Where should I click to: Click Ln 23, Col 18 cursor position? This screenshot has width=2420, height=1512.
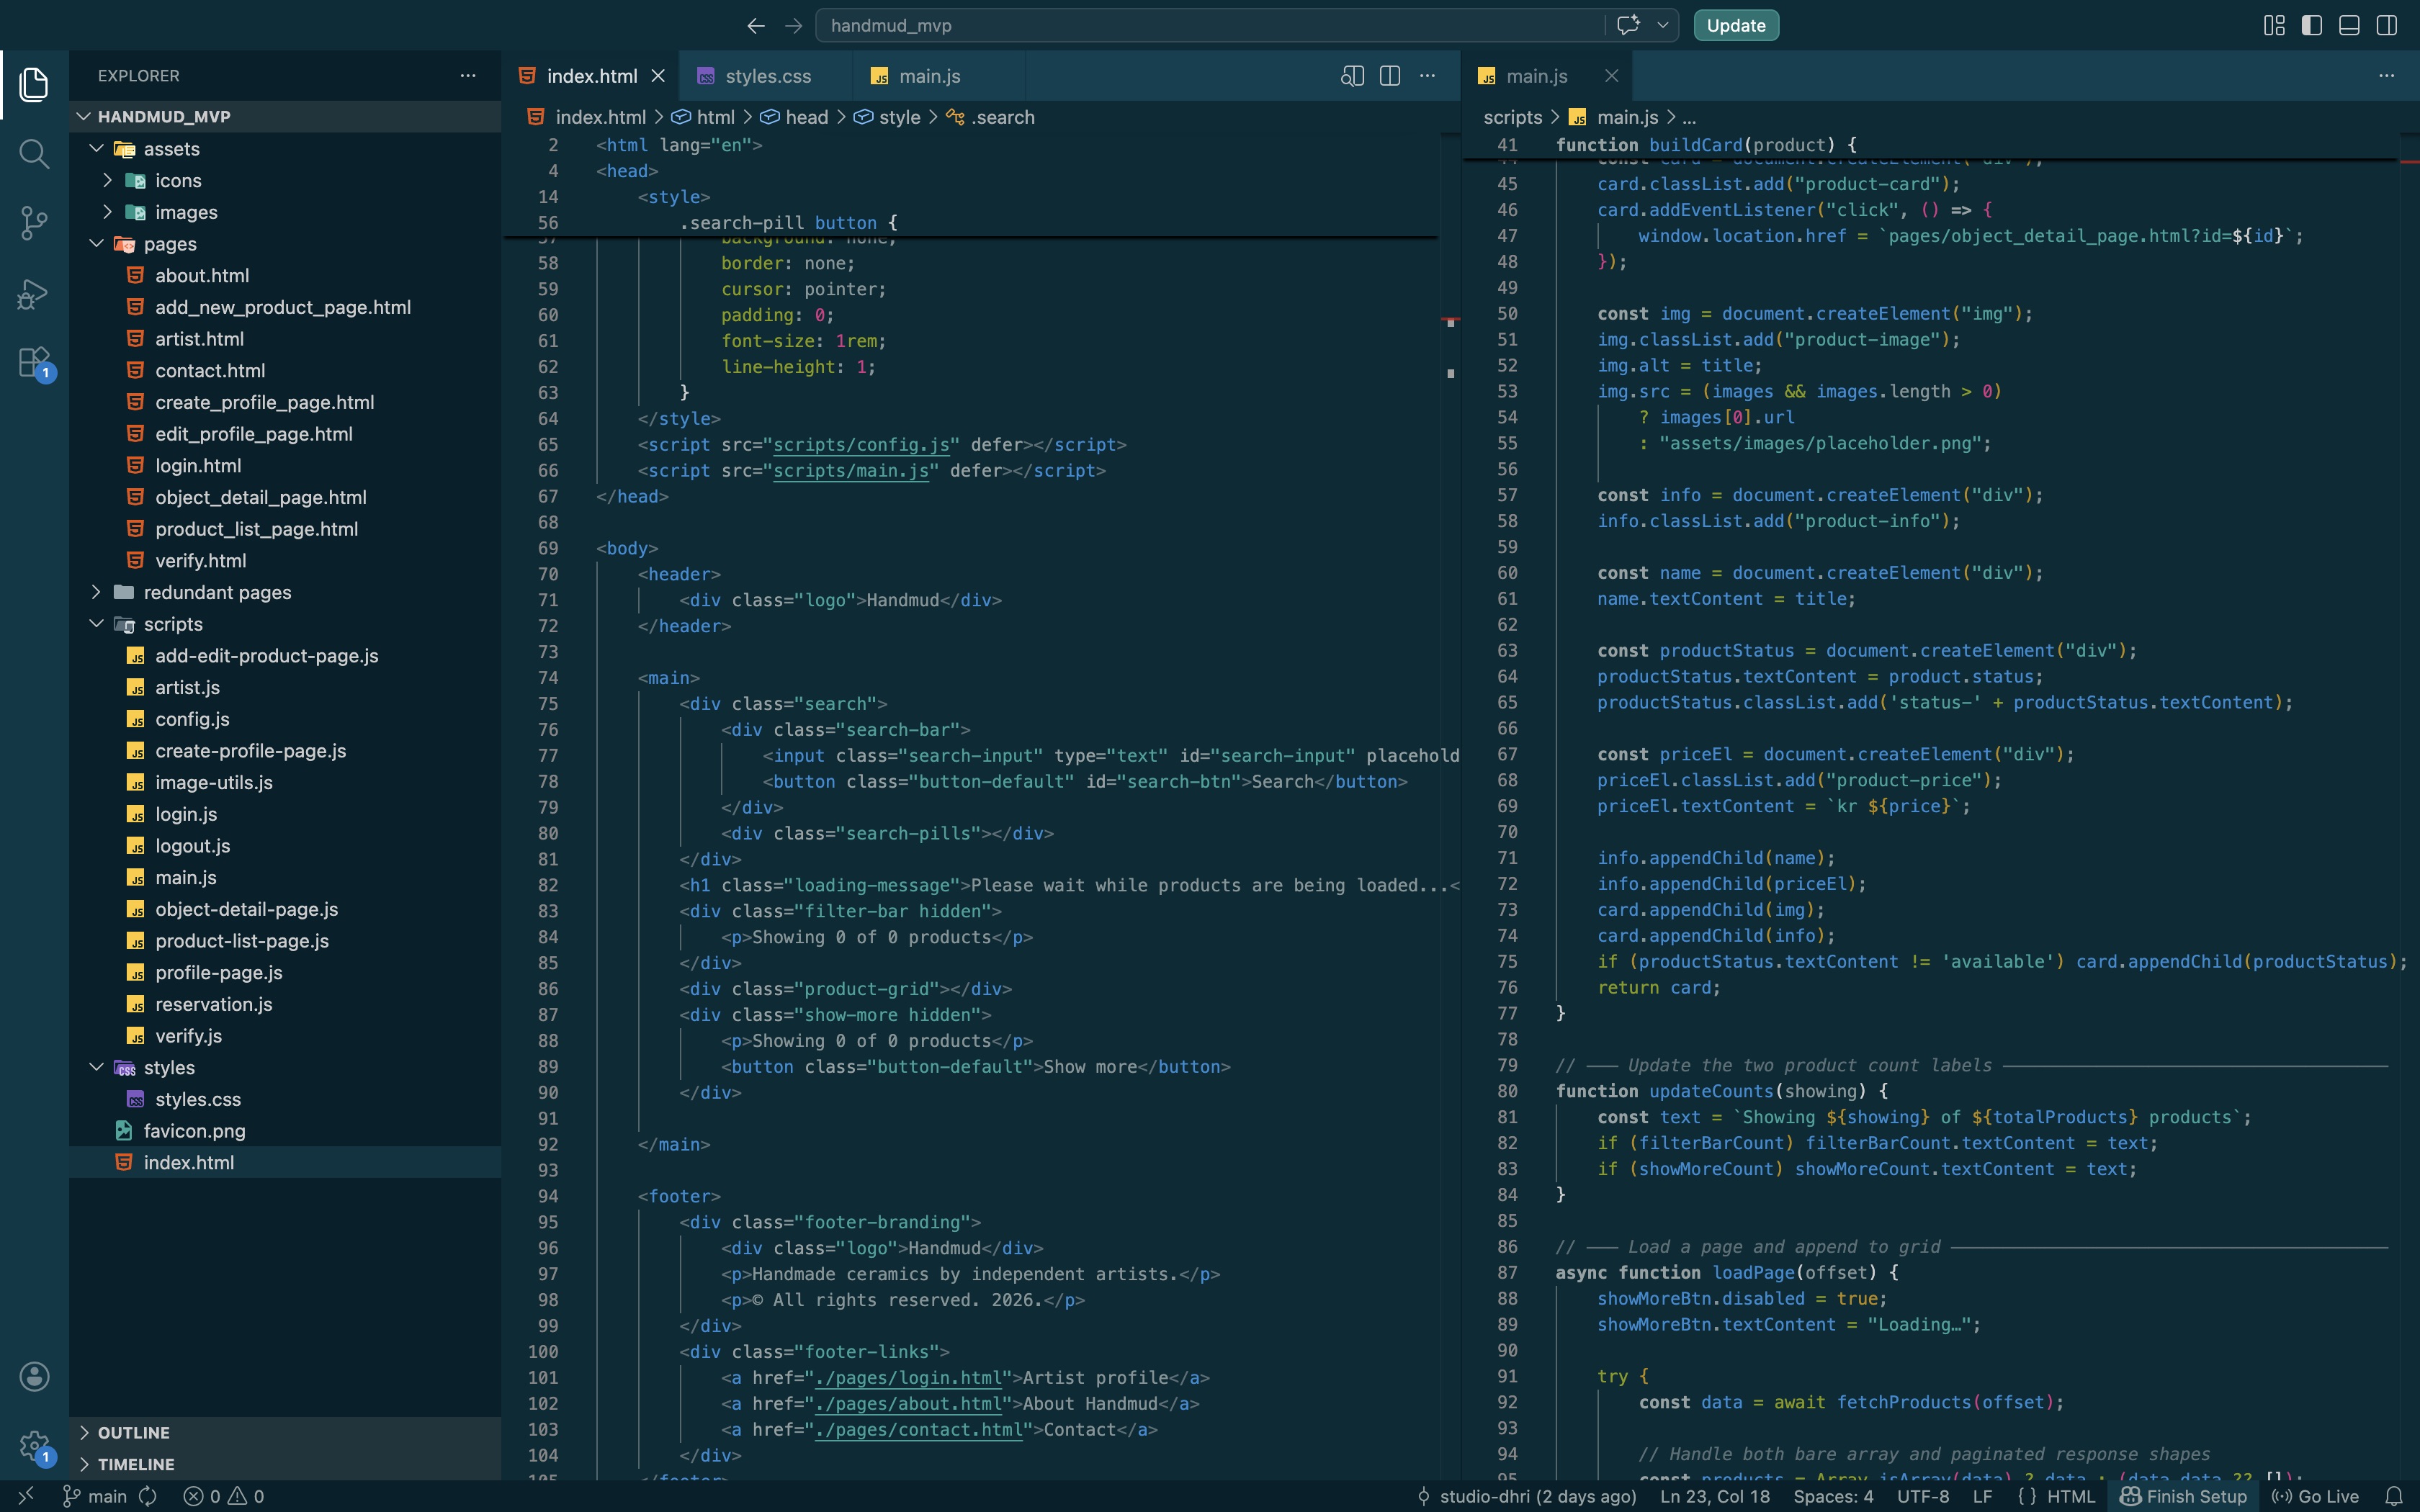tap(1715, 1496)
